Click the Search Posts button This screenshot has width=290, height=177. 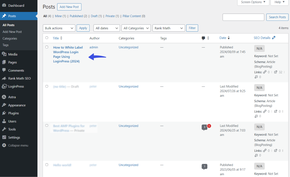[x=277, y=17]
